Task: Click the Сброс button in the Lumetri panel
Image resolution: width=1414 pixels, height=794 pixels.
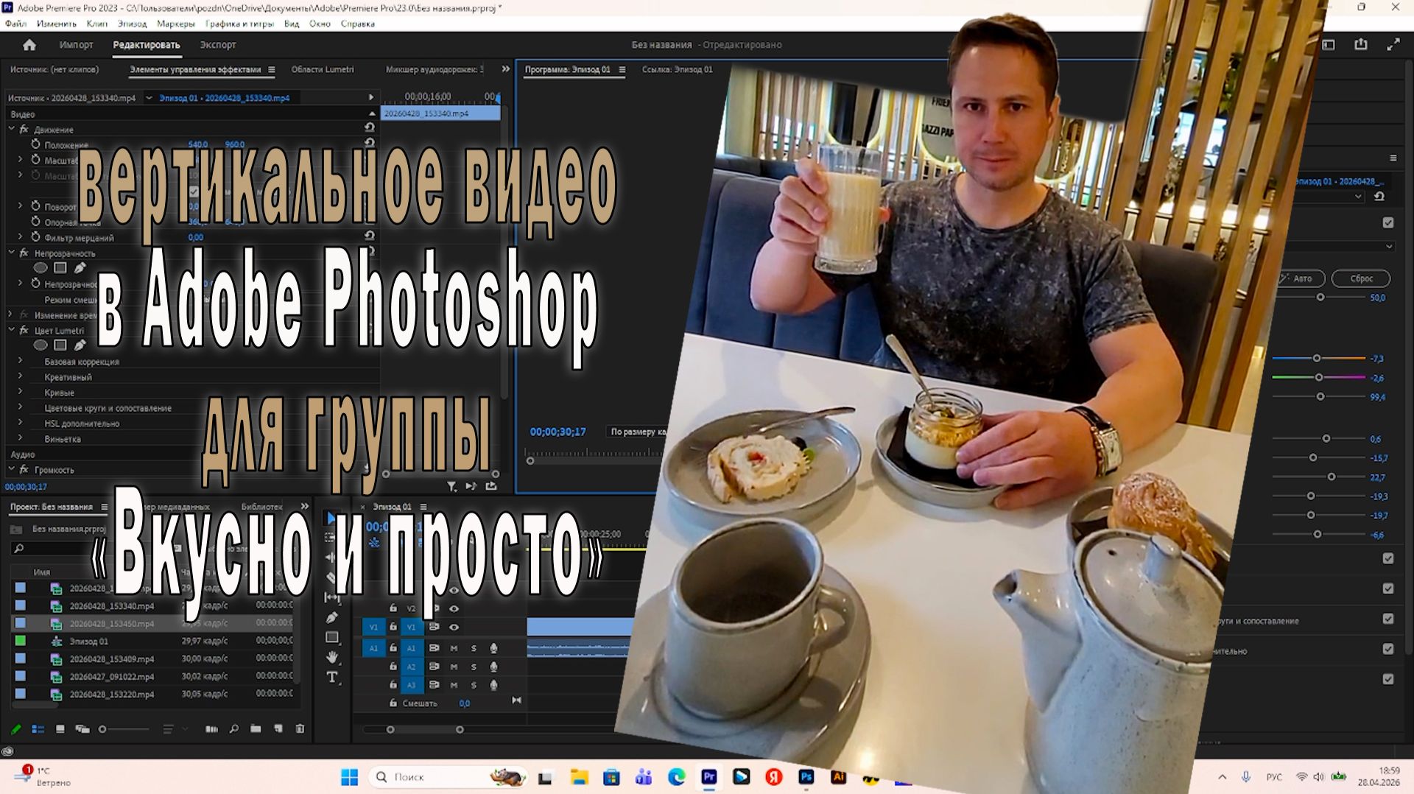Action: [x=1360, y=278]
